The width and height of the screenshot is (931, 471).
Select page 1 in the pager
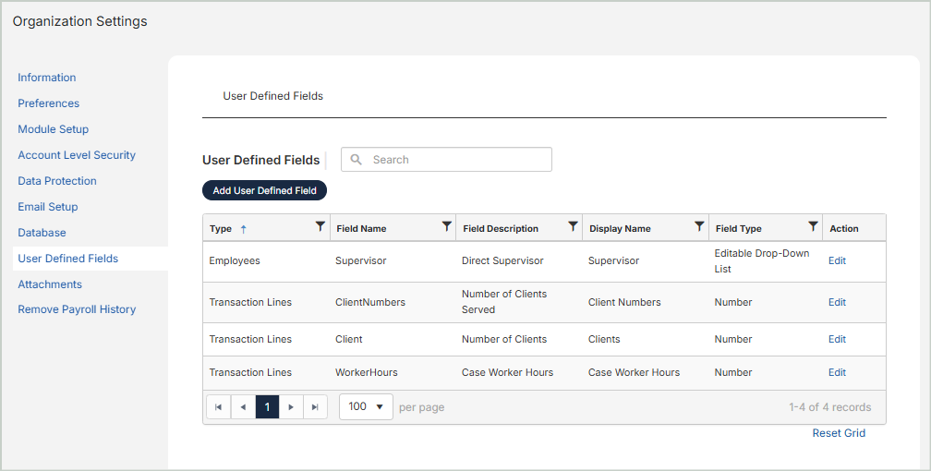267,407
